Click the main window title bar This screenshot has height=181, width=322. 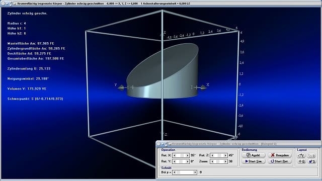click(161, 4)
